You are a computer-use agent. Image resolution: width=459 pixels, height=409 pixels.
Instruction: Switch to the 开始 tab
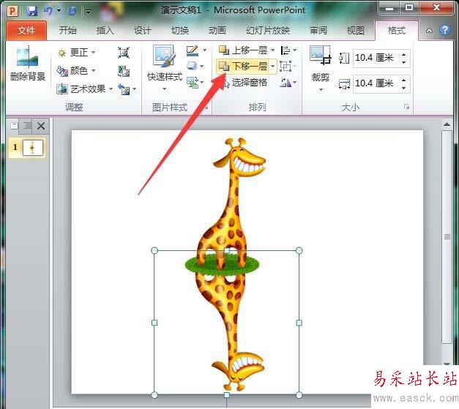tap(67, 30)
